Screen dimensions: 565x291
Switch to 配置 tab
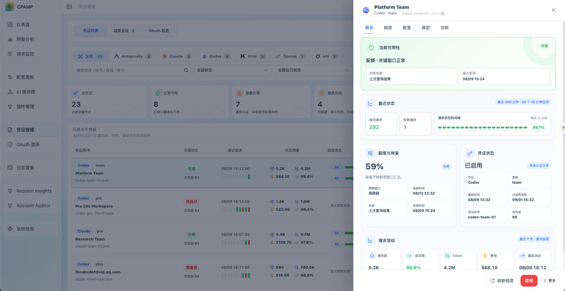click(x=407, y=28)
